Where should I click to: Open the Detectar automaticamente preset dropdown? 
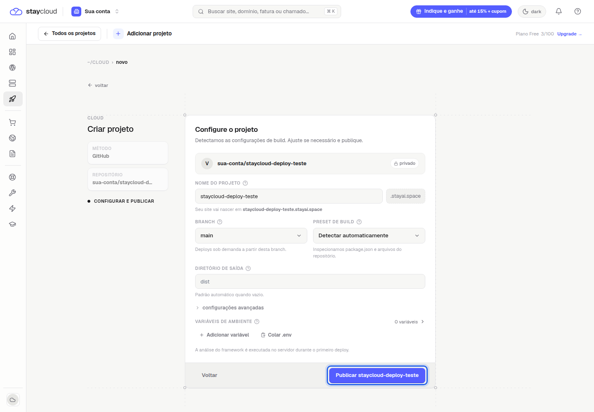point(369,236)
